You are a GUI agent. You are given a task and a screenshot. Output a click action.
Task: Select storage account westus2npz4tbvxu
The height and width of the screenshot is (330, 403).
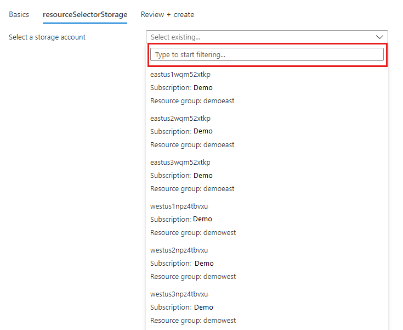(x=179, y=250)
